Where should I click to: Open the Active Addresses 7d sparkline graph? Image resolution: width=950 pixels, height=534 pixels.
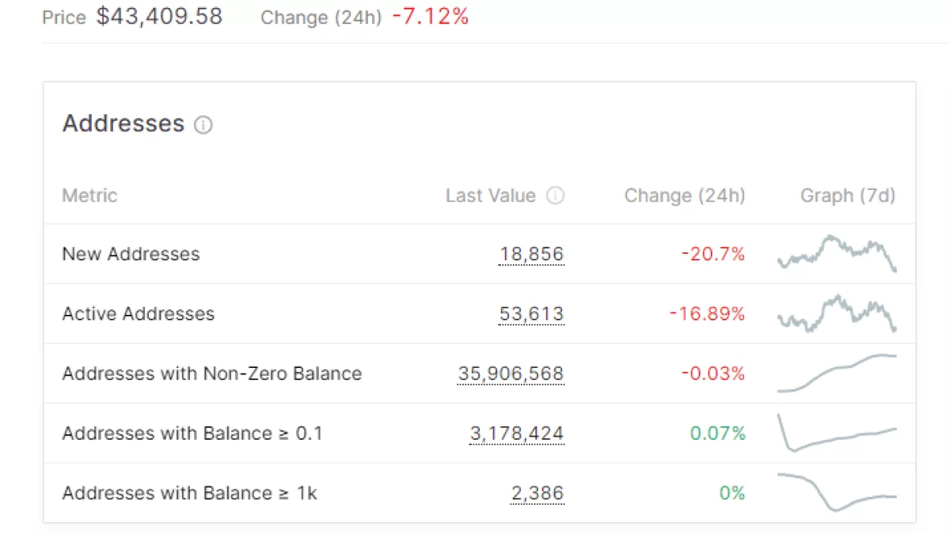pyautogui.click(x=837, y=314)
